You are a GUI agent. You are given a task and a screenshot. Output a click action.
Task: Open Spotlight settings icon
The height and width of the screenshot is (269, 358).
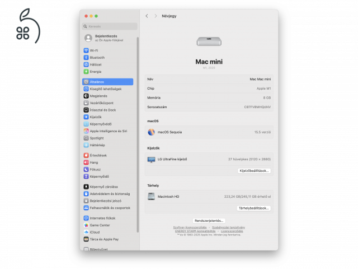[x=86, y=138]
